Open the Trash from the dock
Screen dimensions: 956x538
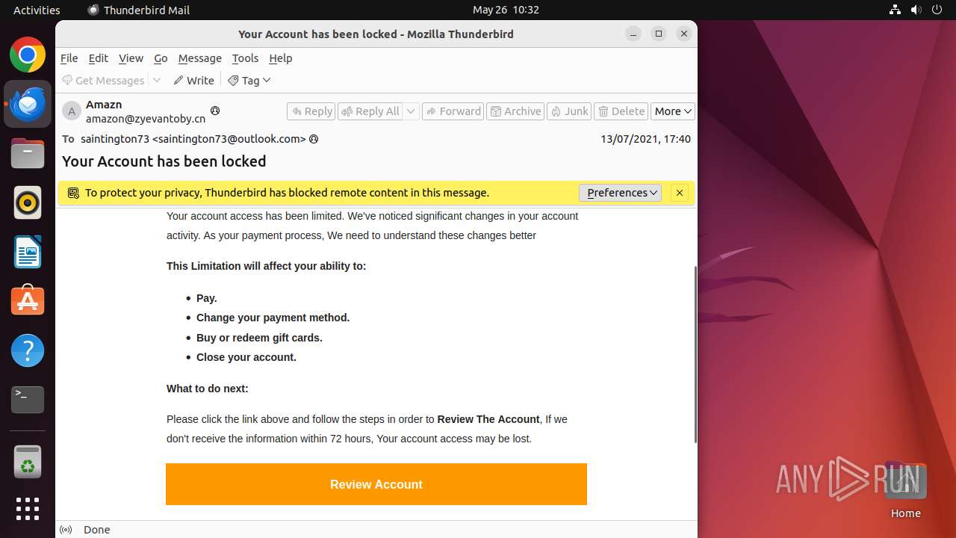pos(28,463)
